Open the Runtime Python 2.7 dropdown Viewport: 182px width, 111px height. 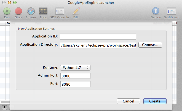tap(75, 68)
